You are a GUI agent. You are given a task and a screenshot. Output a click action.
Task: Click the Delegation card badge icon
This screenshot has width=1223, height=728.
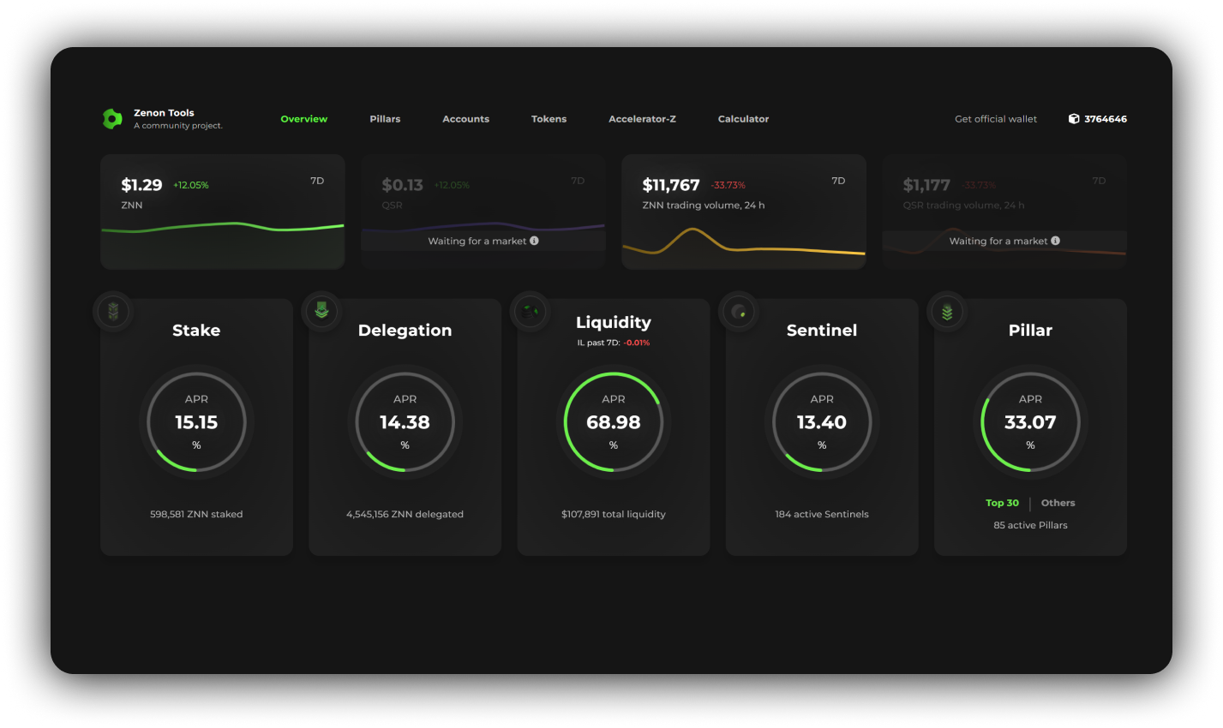click(321, 312)
